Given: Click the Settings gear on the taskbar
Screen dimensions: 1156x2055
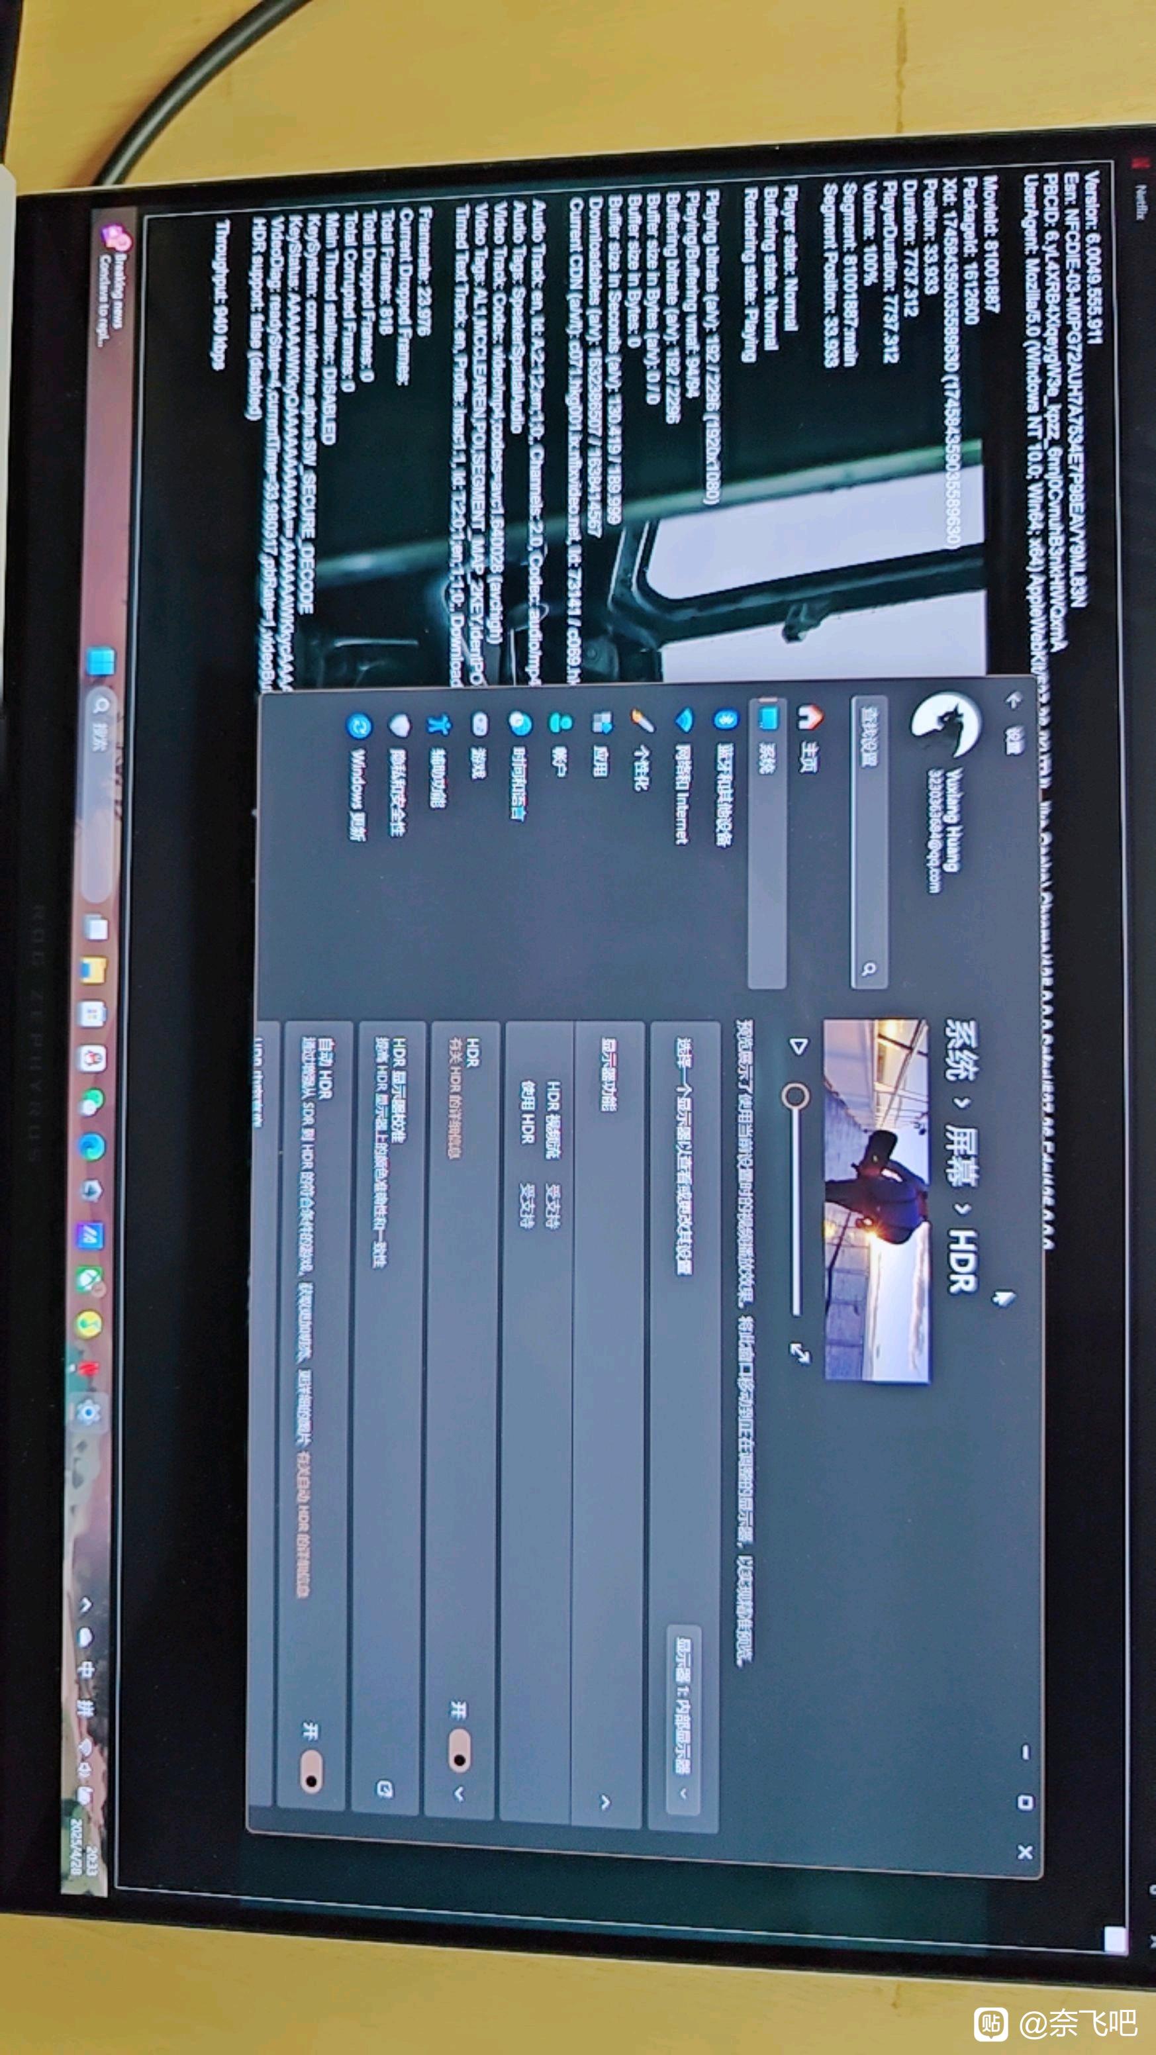Looking at the screenshot, I should coord(88,1412).
